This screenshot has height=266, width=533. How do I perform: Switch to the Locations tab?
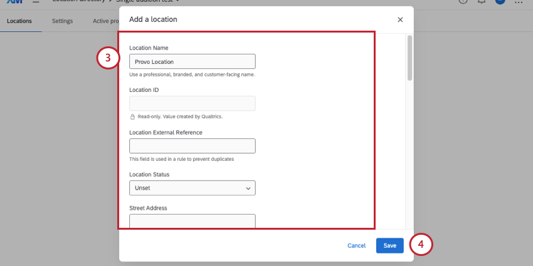(19, 21)
